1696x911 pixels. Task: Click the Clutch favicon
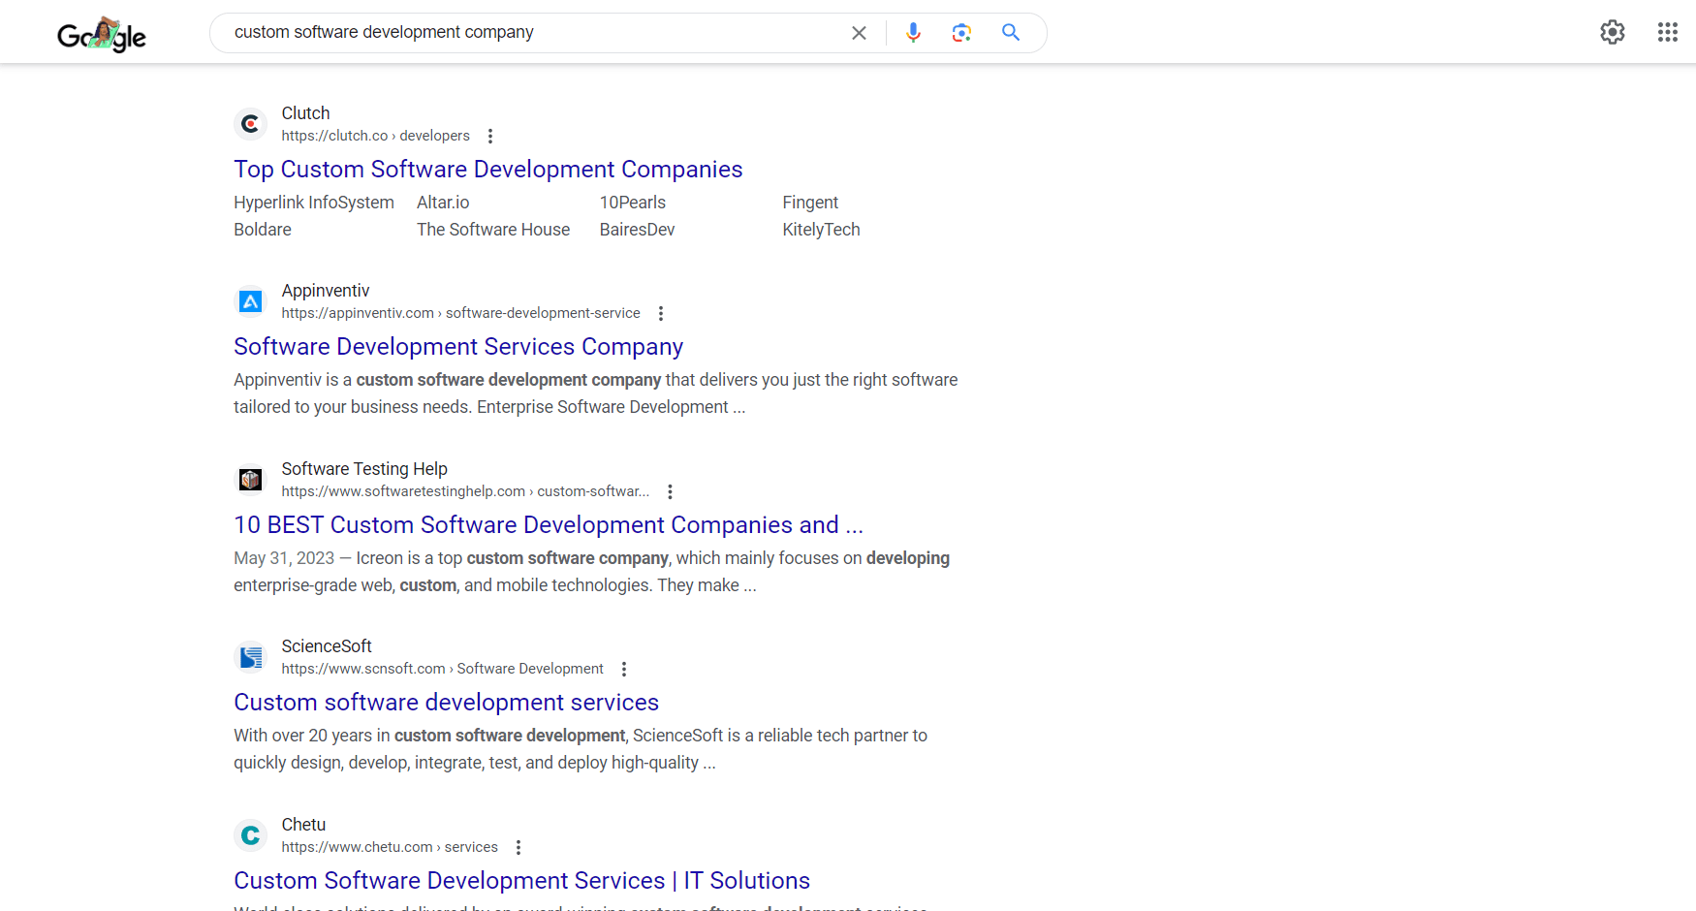tap(251, 124)
